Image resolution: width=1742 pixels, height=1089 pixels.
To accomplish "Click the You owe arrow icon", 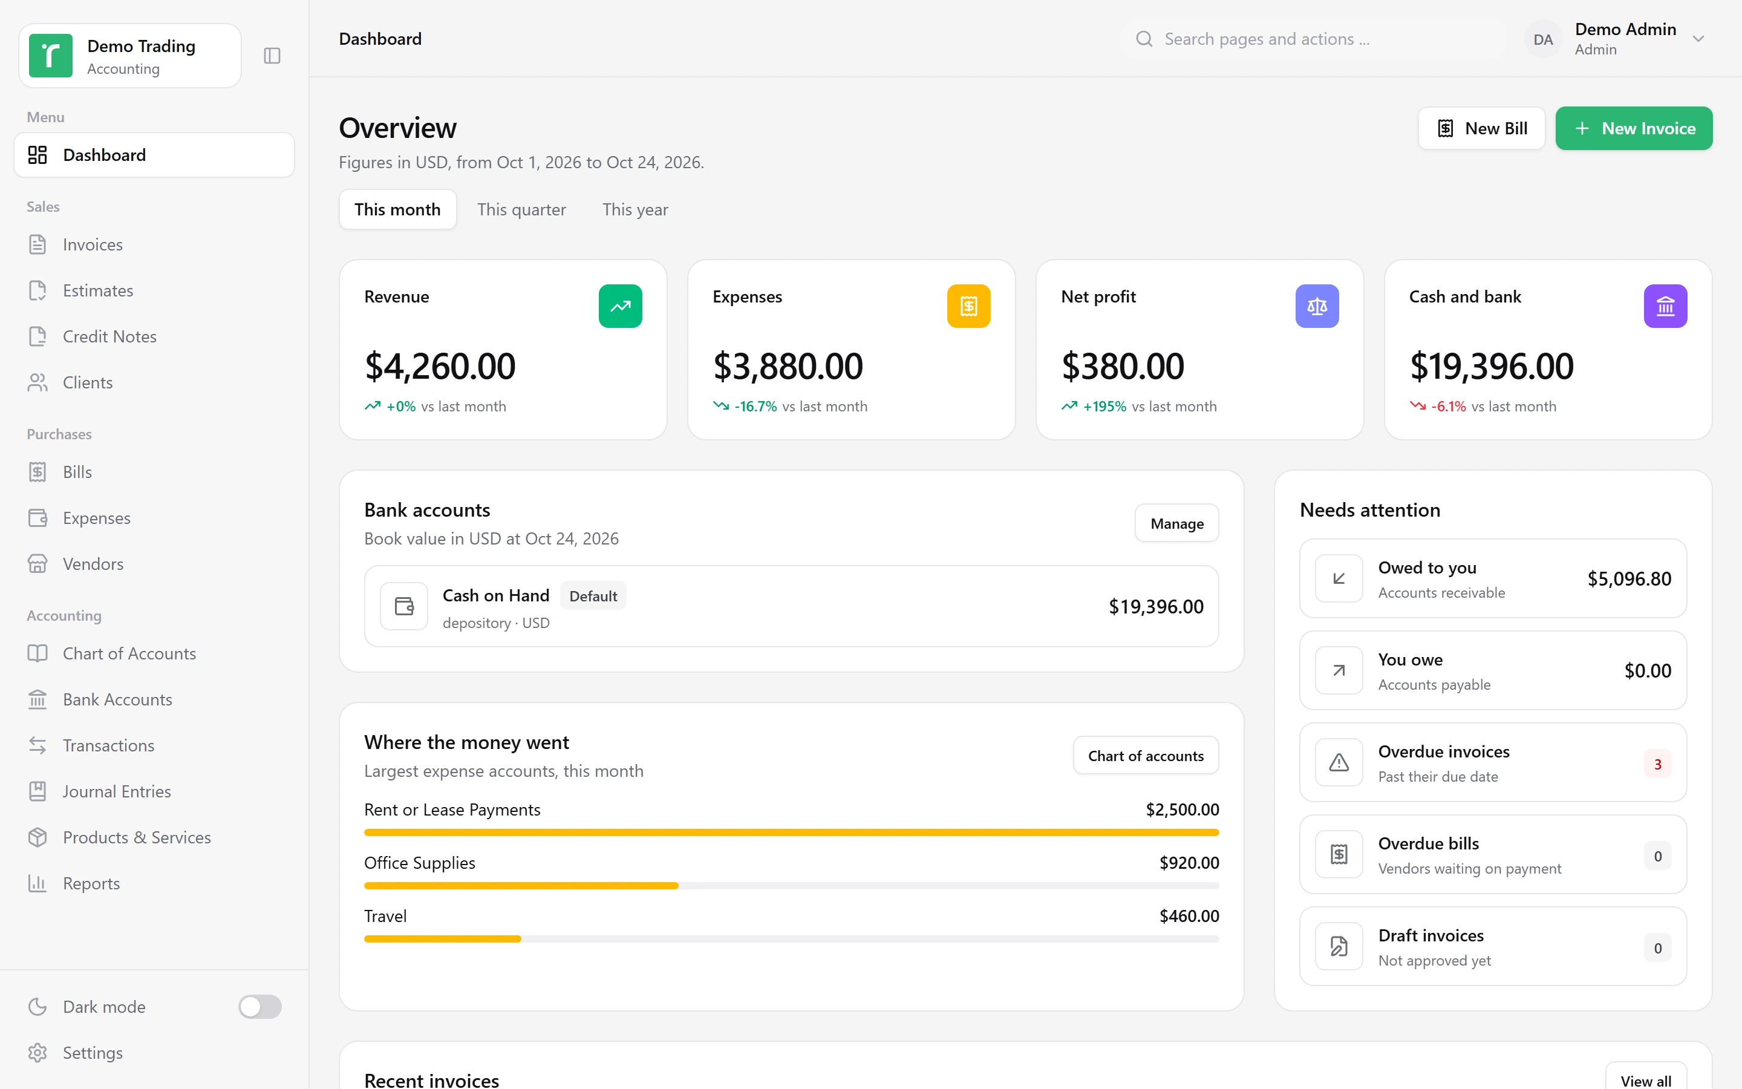I will tap(1339, 670).
